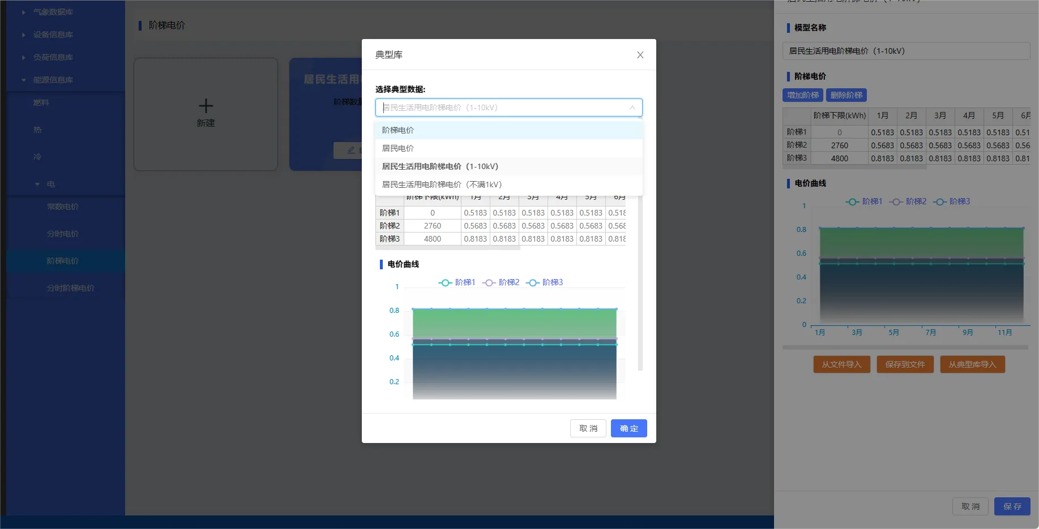The height and width of the screenshot is (529, 1039).
Task: Click 阶梯2 lower limit 2760 in dialog table
Action: click(432, 226)
